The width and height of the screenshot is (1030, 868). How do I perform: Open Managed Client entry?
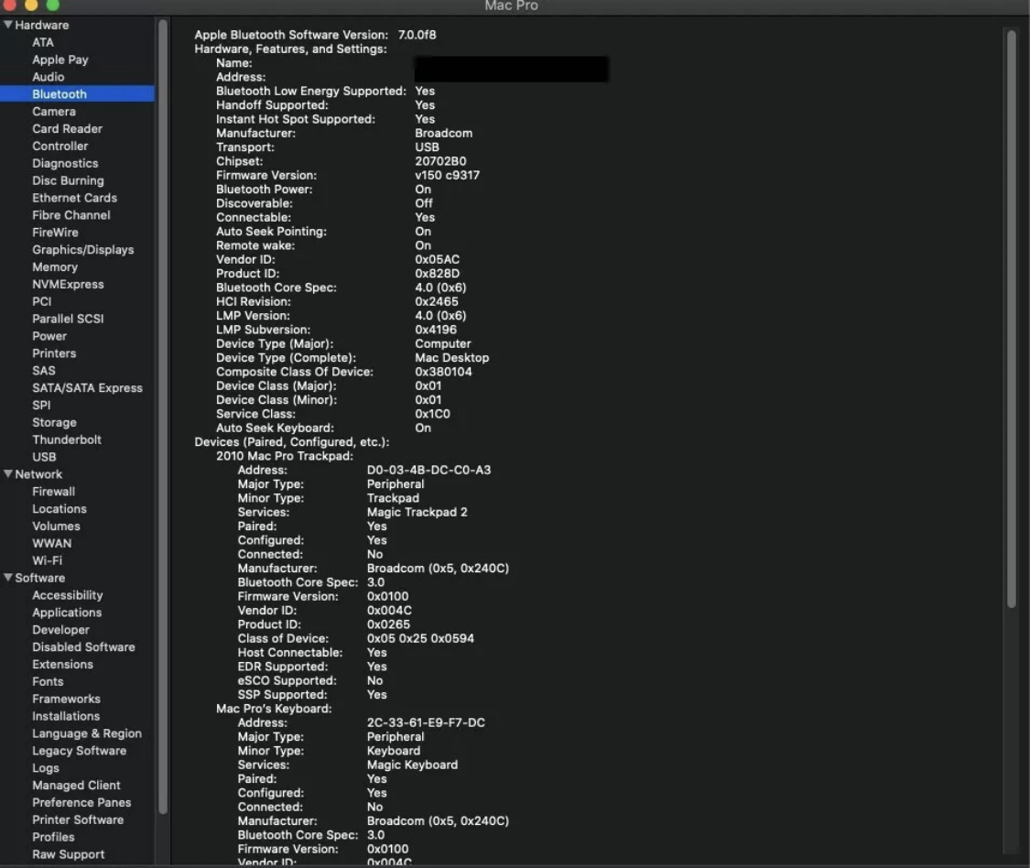coord(76,786)
